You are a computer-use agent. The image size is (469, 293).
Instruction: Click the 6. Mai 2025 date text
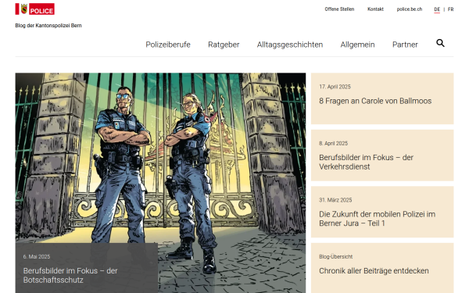point(37,257)
